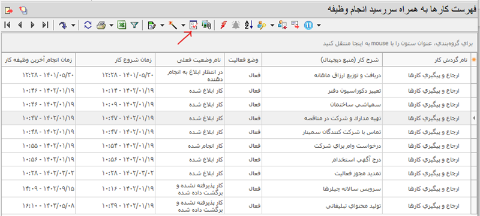Click the column header 'شرح کار (منبع دیجیتال)'
The width and height of the screenshot is (480, 216).
[322, 60]
